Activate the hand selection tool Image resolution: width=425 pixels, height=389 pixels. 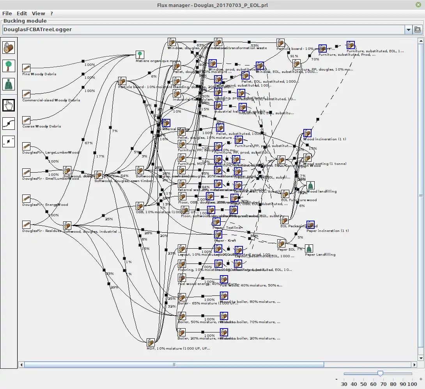click(x=9, y=105)
